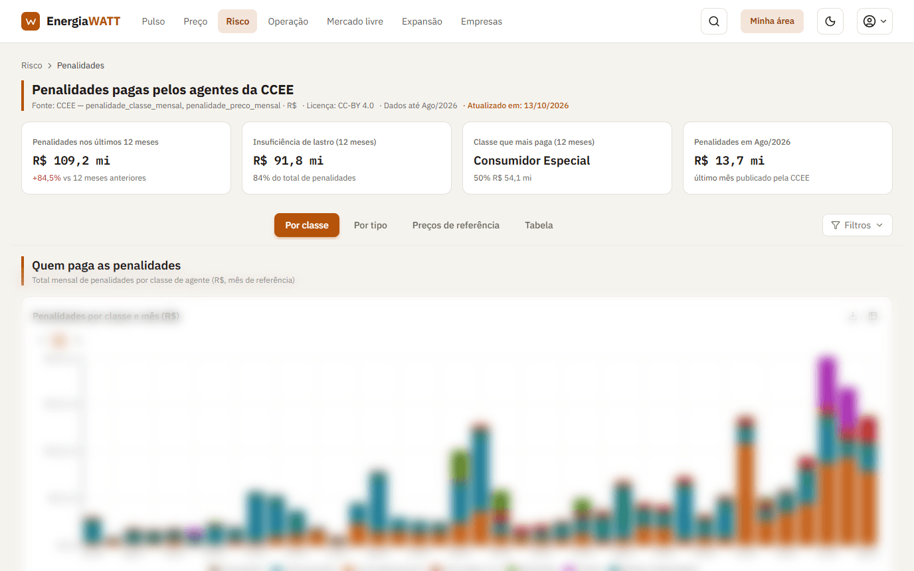Click the Penalidades breadcrumb text
Viewport: 914px width, 571px height.
click(x=80, y=66)
